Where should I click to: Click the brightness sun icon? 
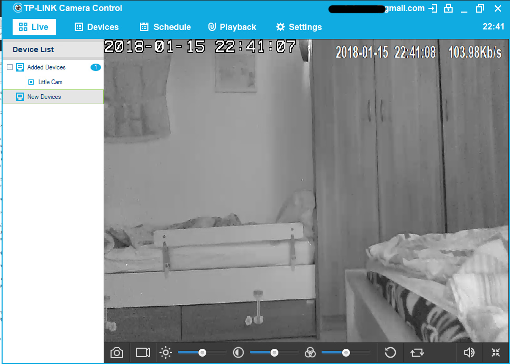click(x=166, y=352)
